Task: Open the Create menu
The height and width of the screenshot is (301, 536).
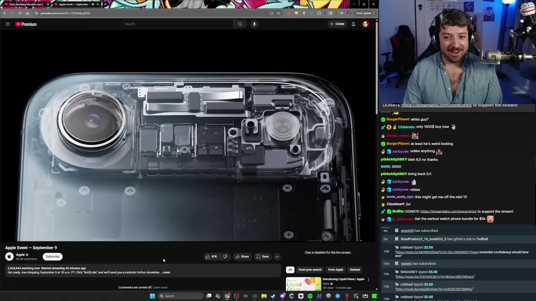Action: pyautogui.click(x=337, y=24)
